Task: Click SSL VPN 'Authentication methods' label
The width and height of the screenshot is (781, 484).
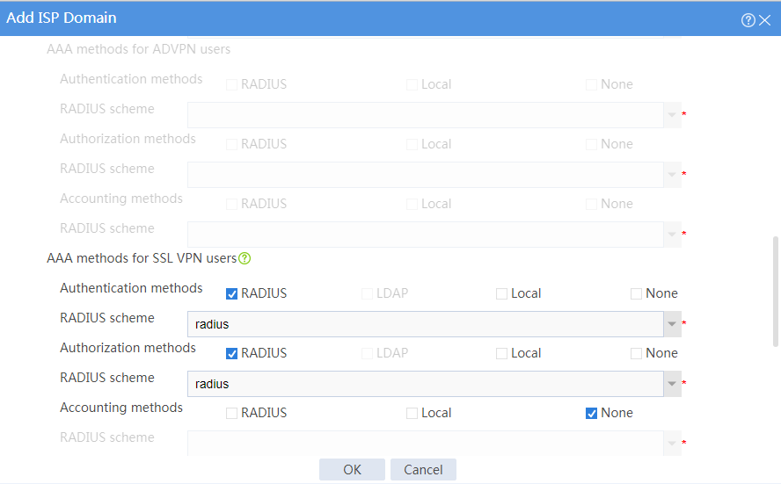Action: 131,288
